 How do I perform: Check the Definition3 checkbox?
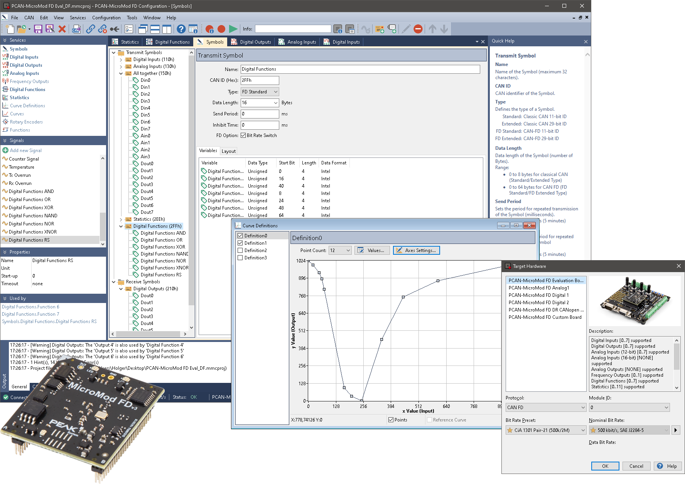(240, 257)
